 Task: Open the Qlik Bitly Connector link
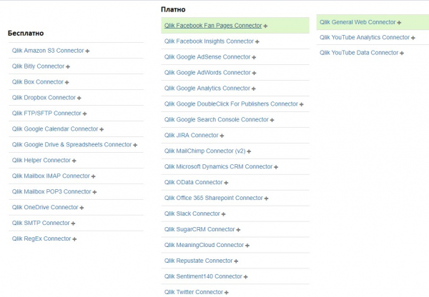click(x=38, y=66)
